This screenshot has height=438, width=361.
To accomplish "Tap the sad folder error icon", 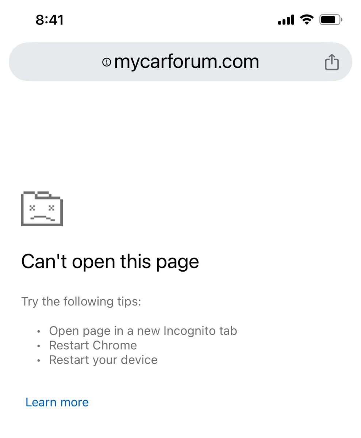I will tap(42, 208).
